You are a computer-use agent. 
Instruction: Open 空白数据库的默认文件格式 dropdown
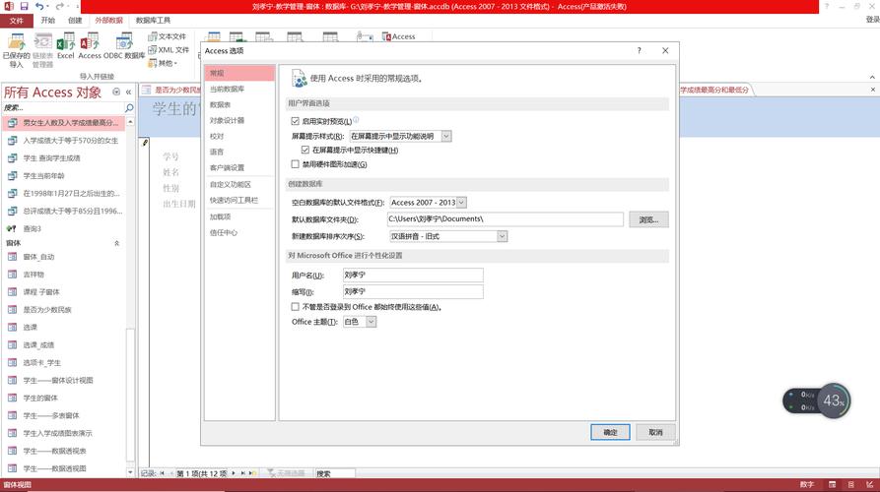pos(461,203)
